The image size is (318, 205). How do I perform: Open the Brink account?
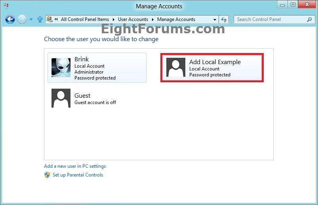[x=97, y=68]
